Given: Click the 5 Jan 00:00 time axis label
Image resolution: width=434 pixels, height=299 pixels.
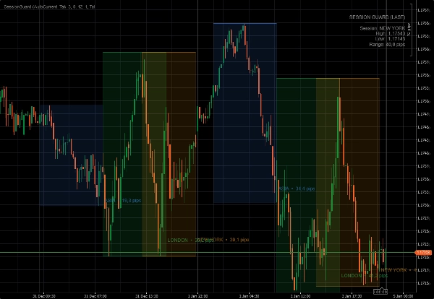Looking at the screenshot, I should click(x=402, y=295).
